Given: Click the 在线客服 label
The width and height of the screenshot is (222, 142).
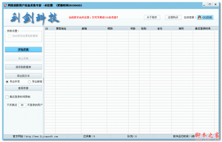Looking at the screenshot, I should point(190,17).
